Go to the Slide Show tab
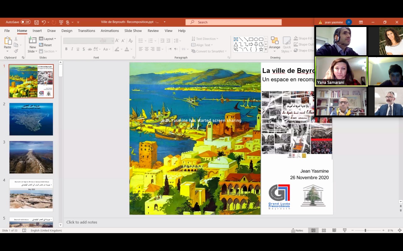Screen dimensions: 403x251 [133, 31]
